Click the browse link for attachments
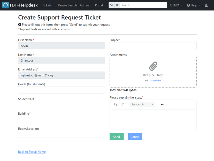 tap(155, 80)
